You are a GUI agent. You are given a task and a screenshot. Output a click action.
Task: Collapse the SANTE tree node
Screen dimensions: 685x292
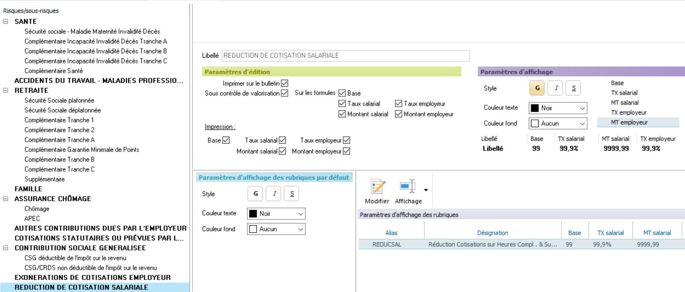tap(6, 21)
